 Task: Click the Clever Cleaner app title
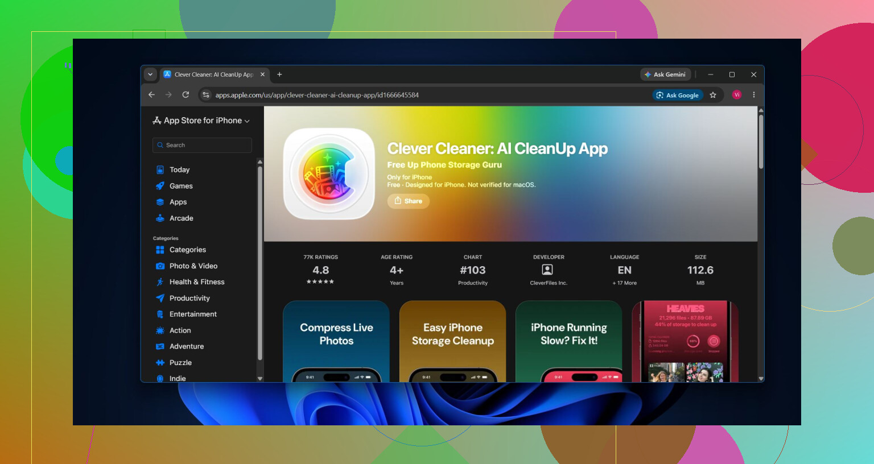pos(497,148)
